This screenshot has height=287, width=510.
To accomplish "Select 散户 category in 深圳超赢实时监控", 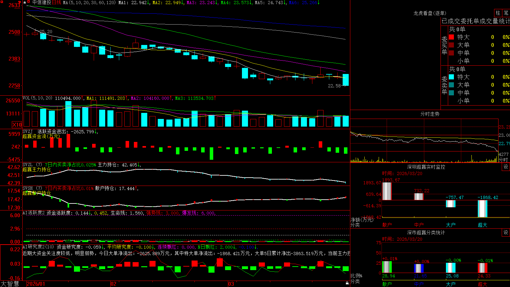I will pos(387,225).
